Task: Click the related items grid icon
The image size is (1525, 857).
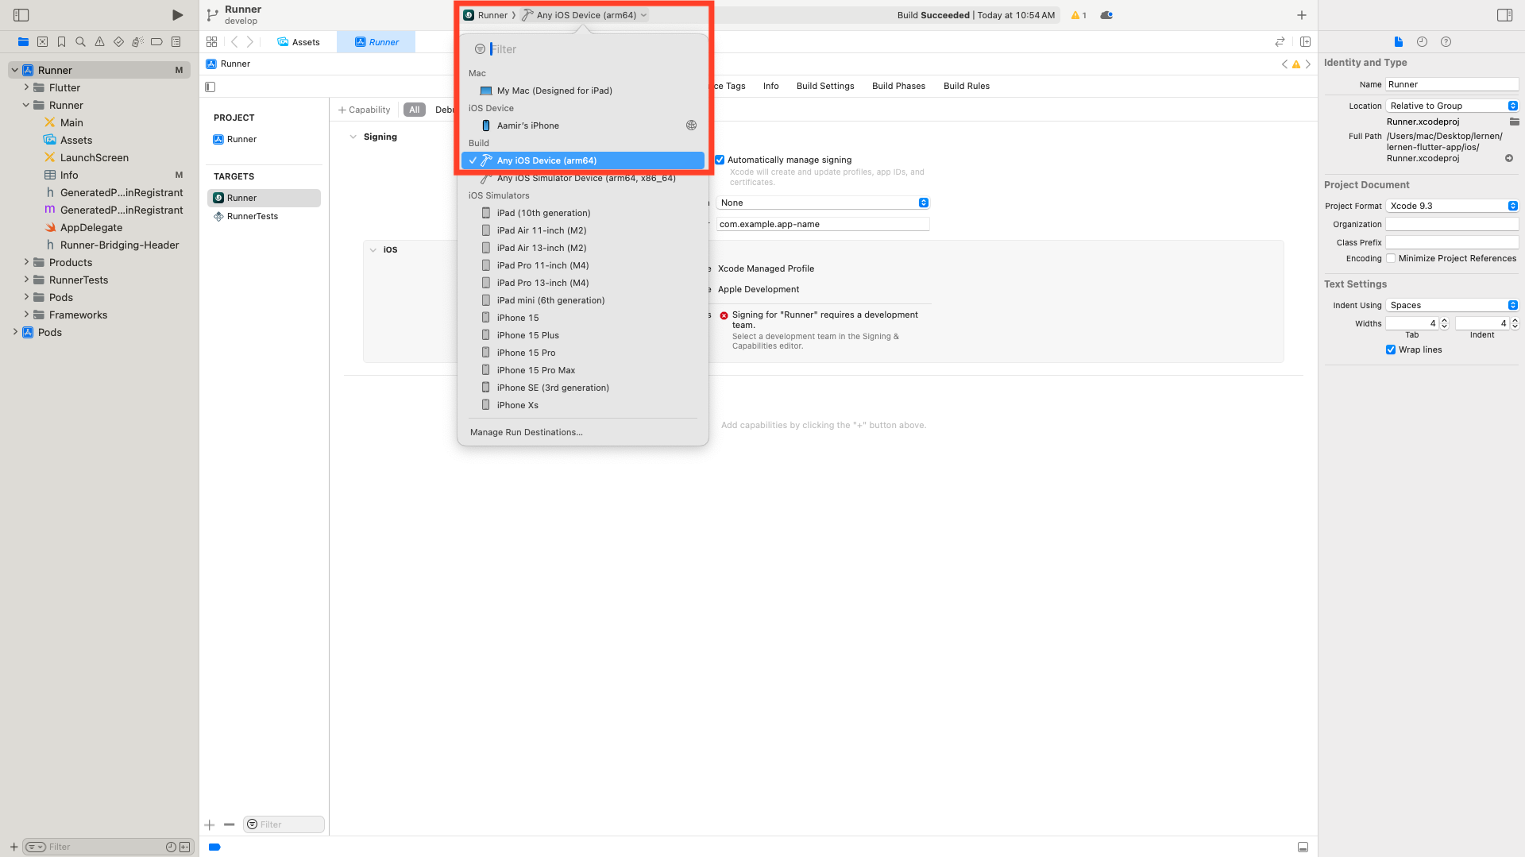Action: pyautogui.click(x=211, y=42)
